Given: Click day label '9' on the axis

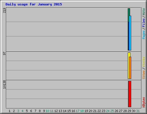Looking at the screenshot, I should 44,111.
